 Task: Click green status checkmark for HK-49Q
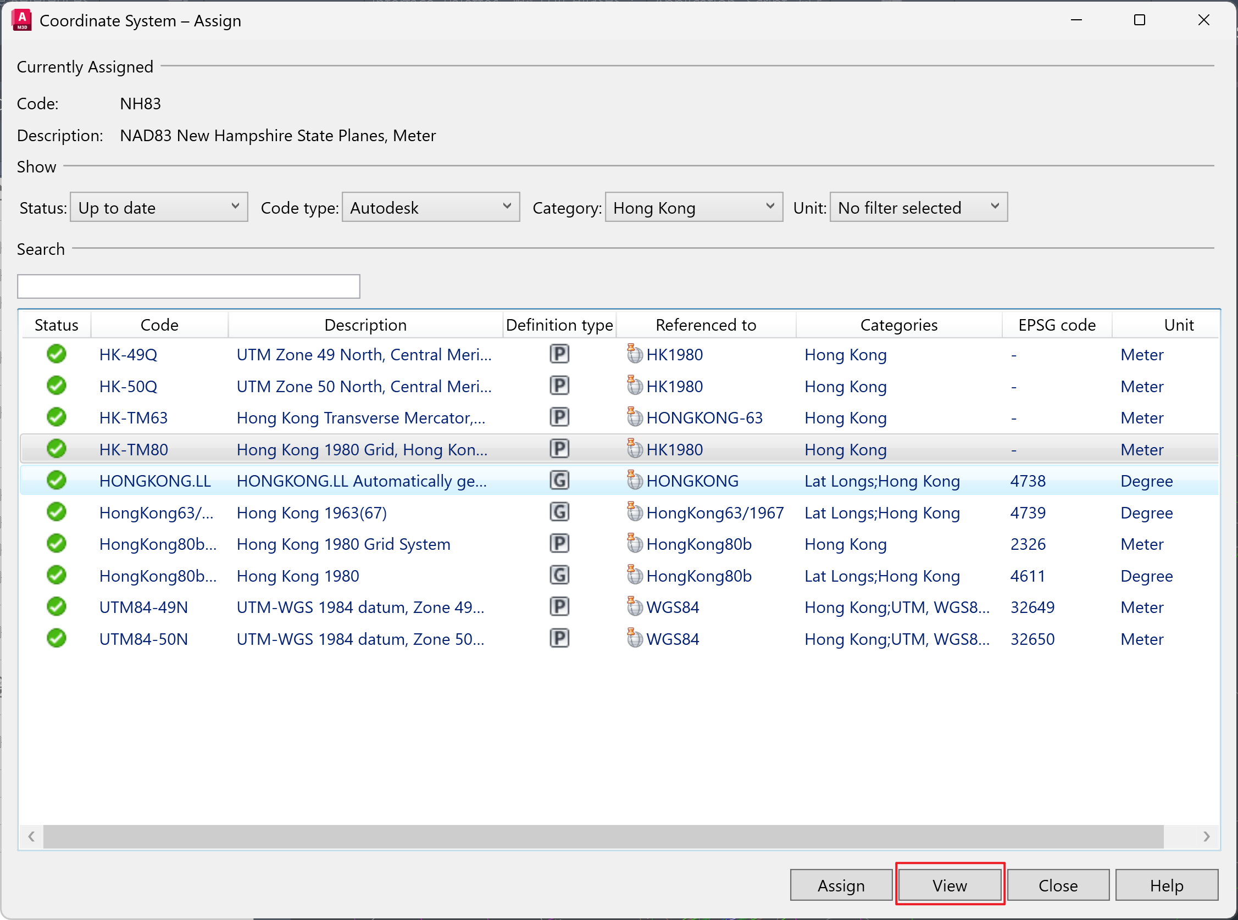[x=56, y=354]
